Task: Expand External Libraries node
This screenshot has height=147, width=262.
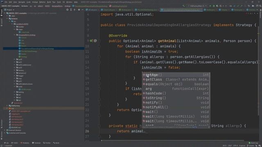Action: (x=5, y=130)
